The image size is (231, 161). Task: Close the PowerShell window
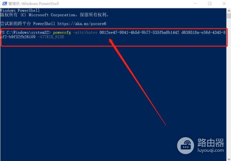[x=224, y=3]
